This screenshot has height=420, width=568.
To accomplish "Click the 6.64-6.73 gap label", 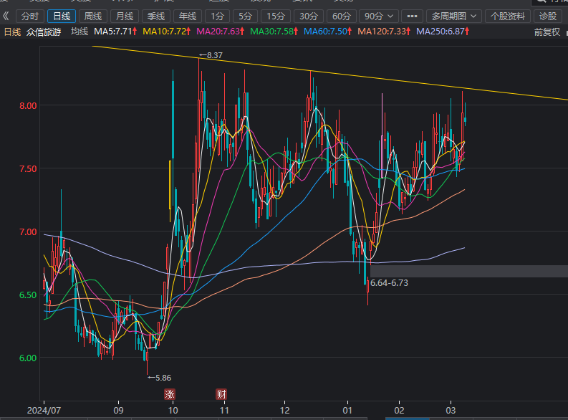I will (389, 283).
